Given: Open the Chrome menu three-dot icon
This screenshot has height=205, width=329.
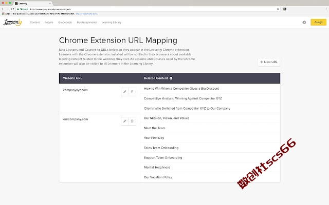Looking at the screenshot, I should tap(326, 9).
